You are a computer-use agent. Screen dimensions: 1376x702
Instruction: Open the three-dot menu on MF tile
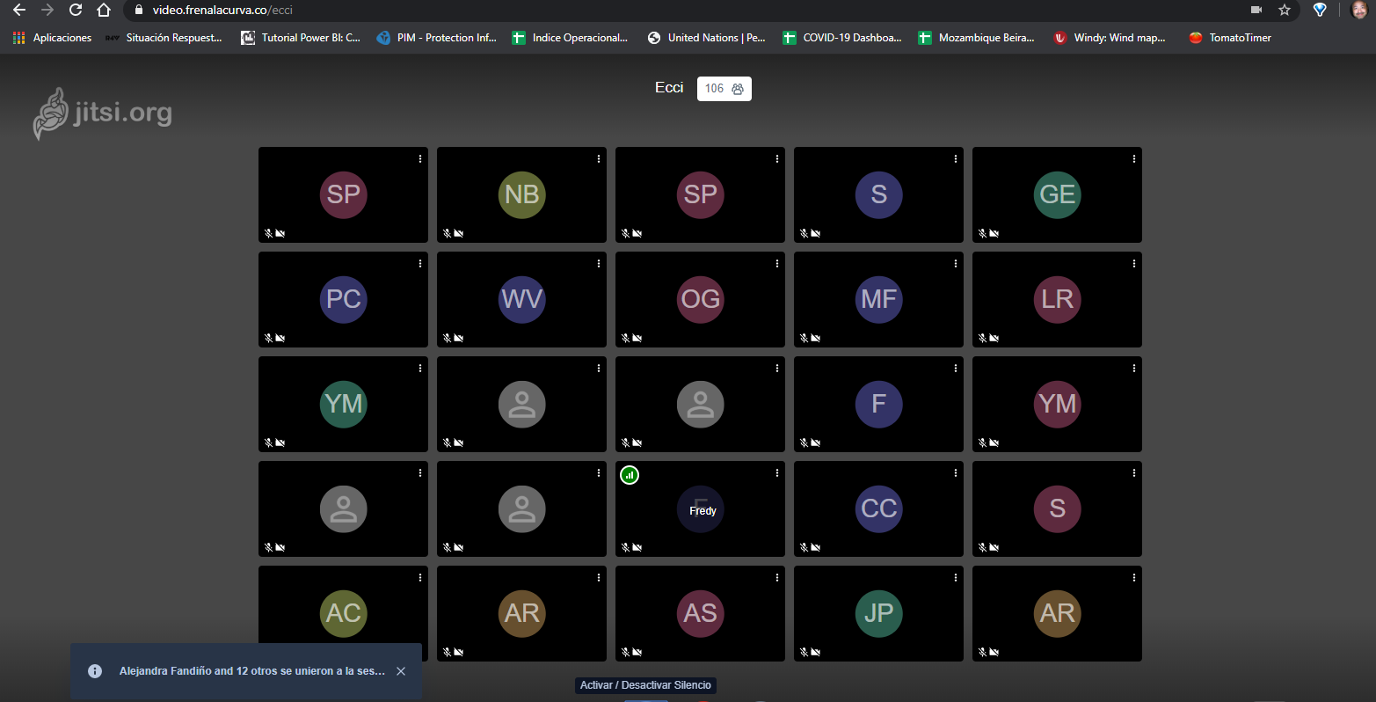tap(956, 264)
